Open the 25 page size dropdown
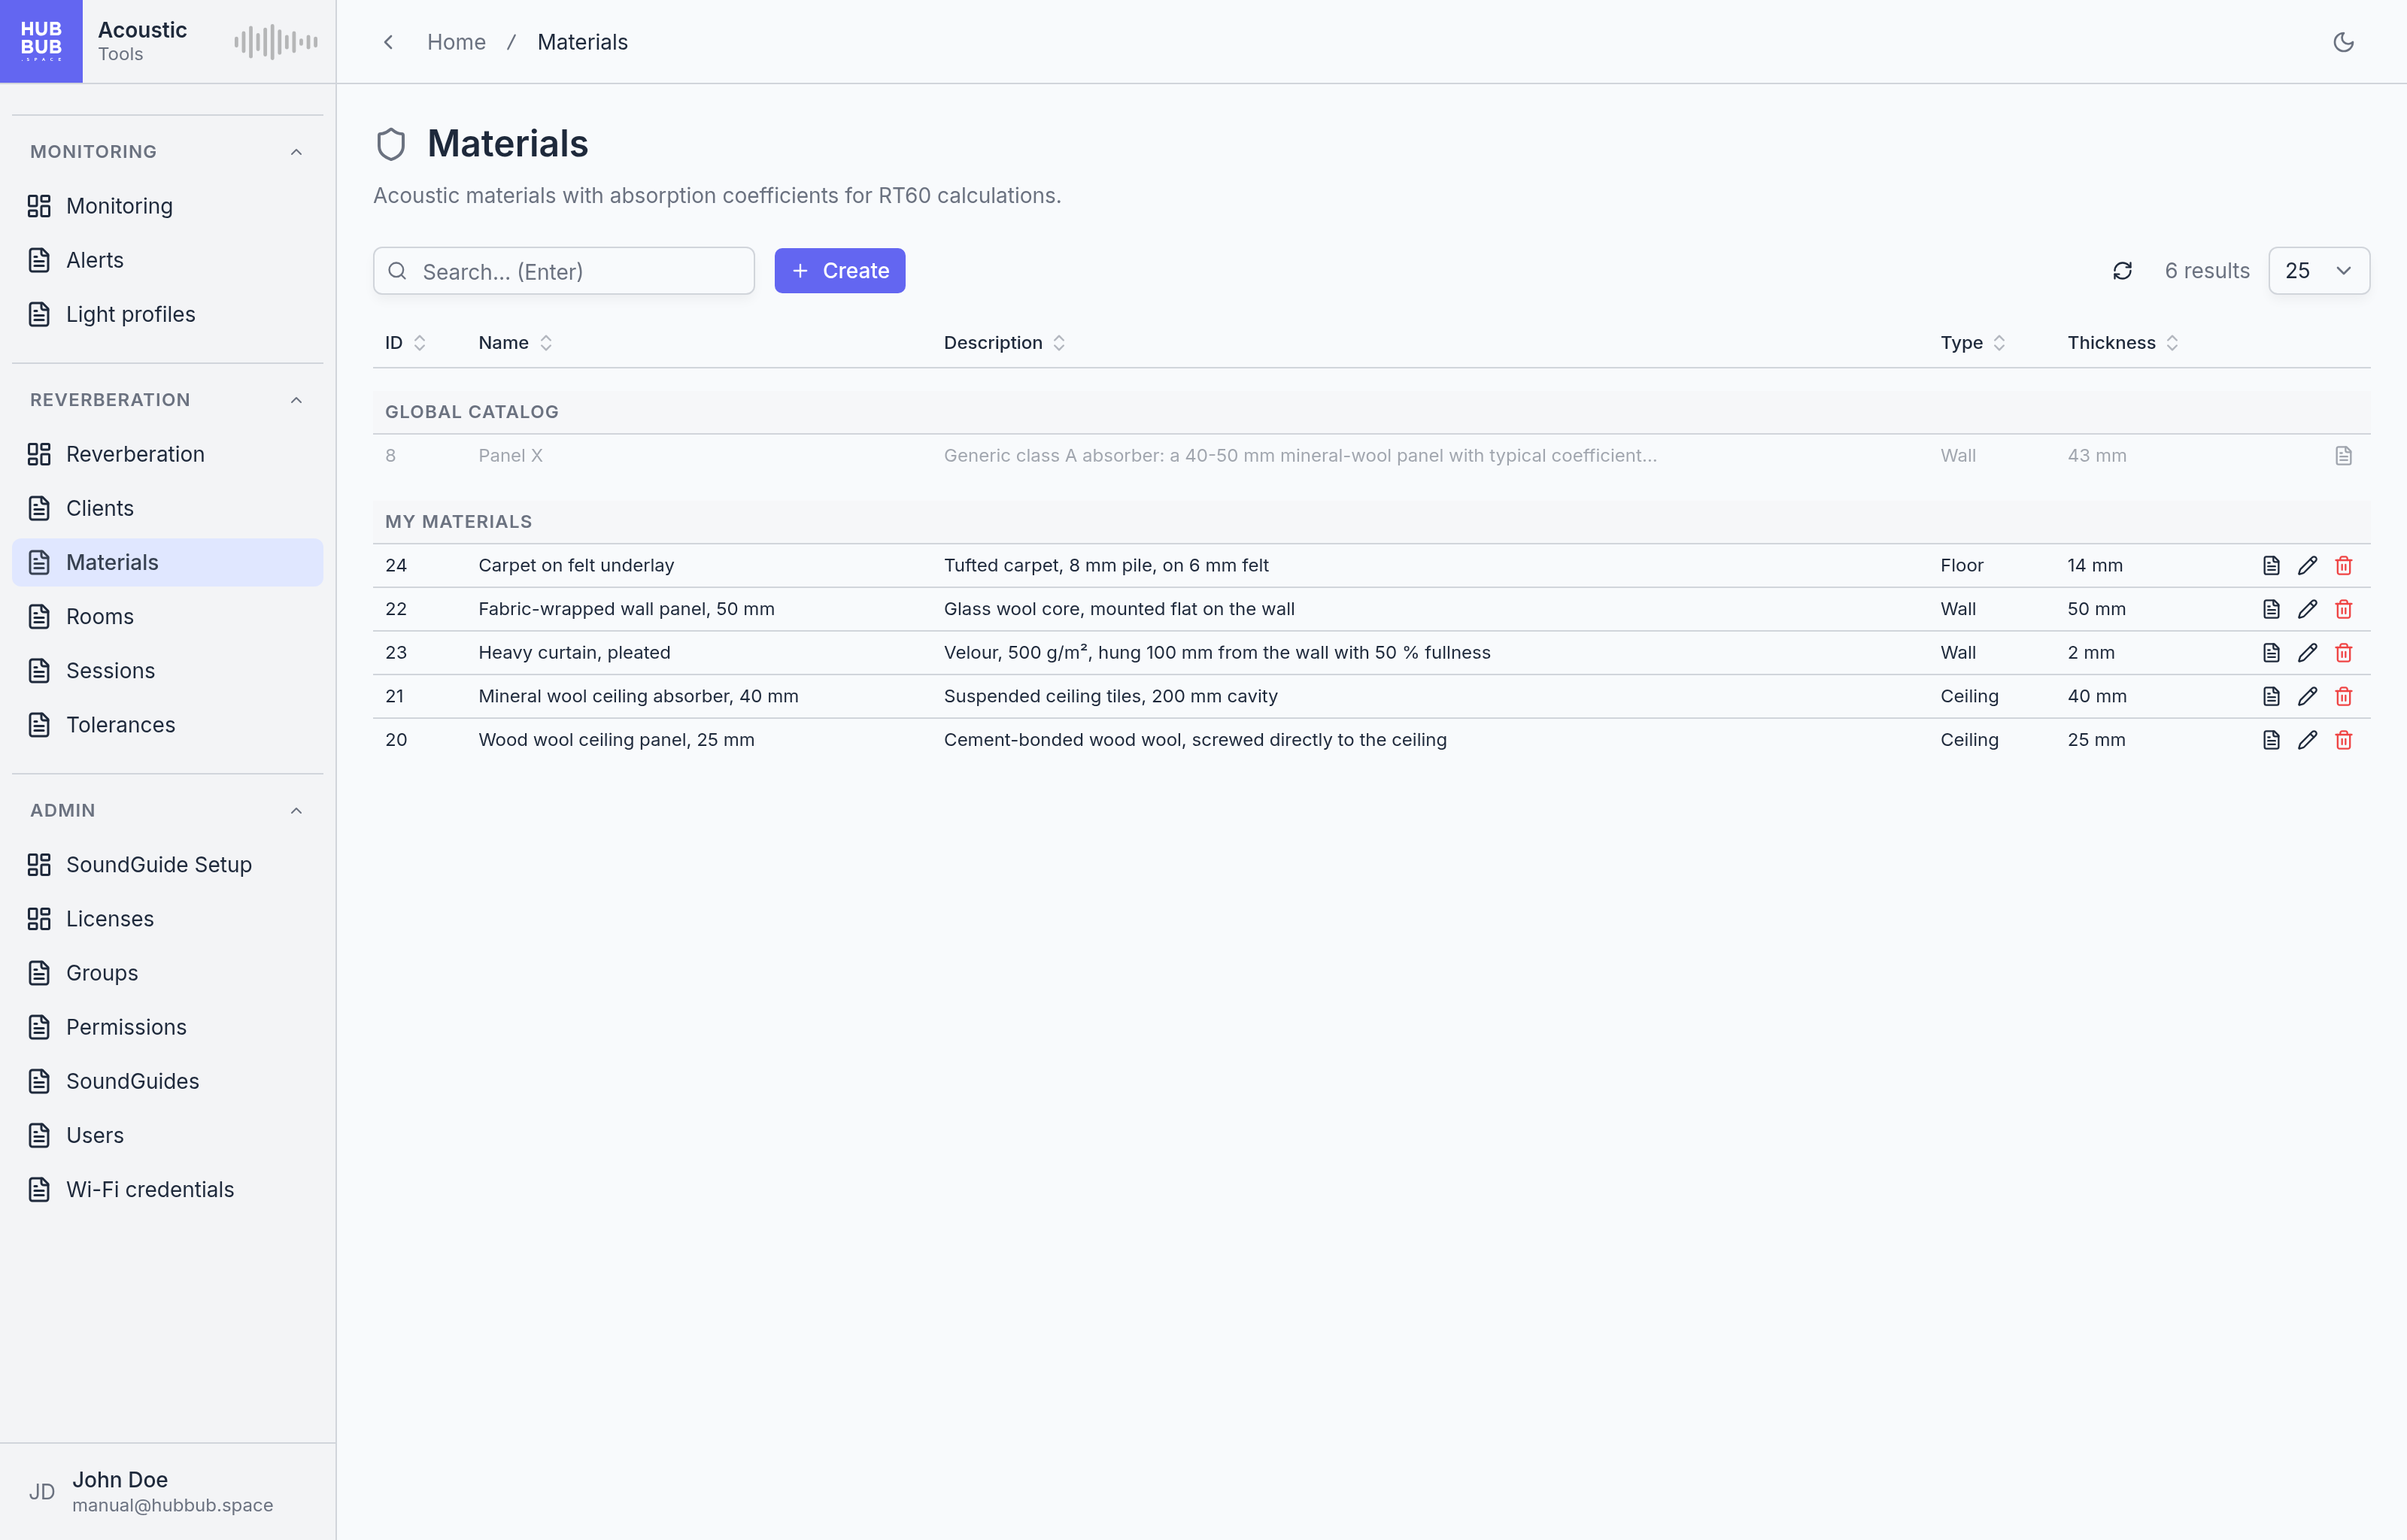The image size is (2407, 1540). tap(2319, 271)
